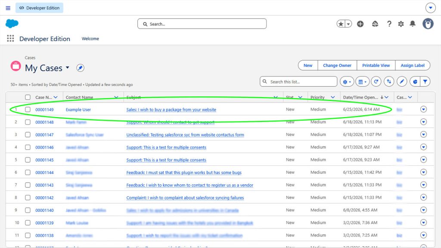The height and width of the screenshot is (248, 441).
Task: Toggle the select-all header checkbox
Action: (x=28, y=97)
